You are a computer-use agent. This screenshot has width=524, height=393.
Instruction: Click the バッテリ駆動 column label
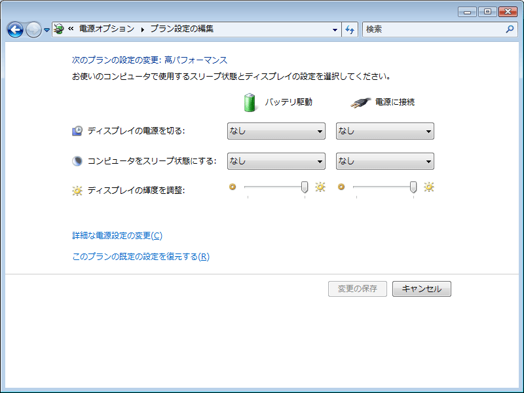pyautogui.click(x=289, y=102)
